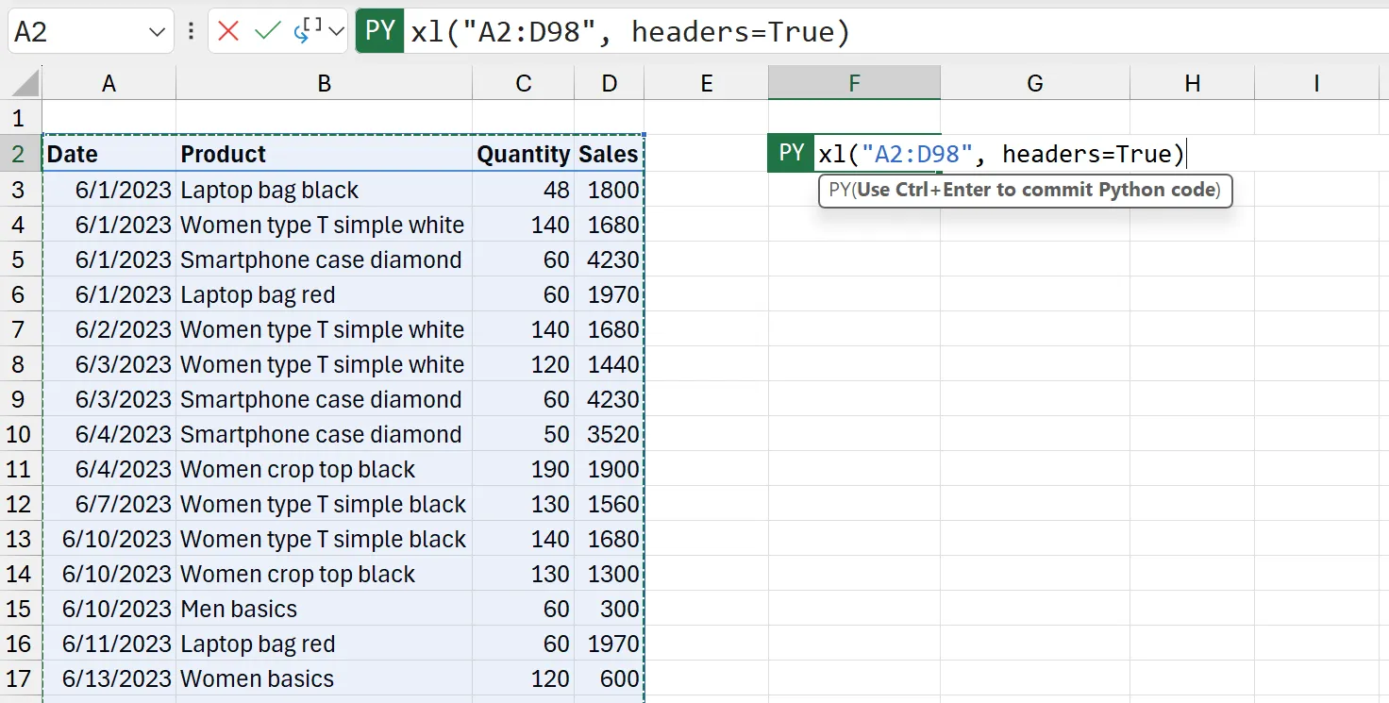Select row 7 via its row header

point(21,329)
